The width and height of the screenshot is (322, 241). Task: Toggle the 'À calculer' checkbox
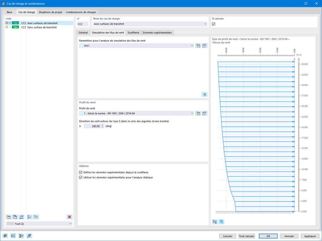(x=214, y=24)
